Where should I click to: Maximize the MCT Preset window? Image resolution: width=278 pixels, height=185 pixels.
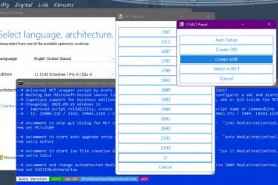click(x=256, y=24)
